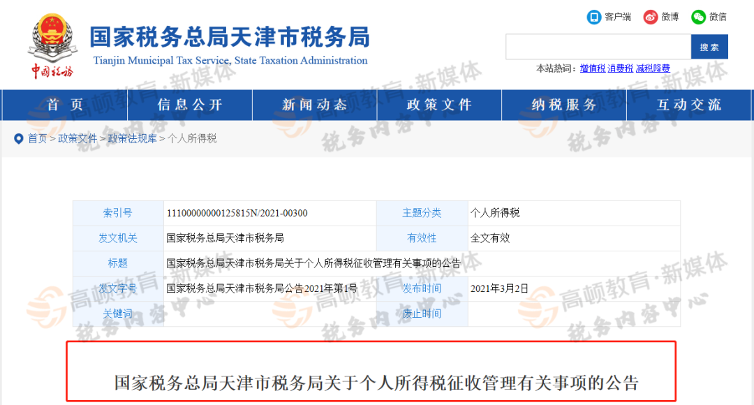Image resolution: width=754 pixels, height=405 pixels.
Task: Open the 微博 Weibo icon
Action: (x=650, y=17)
